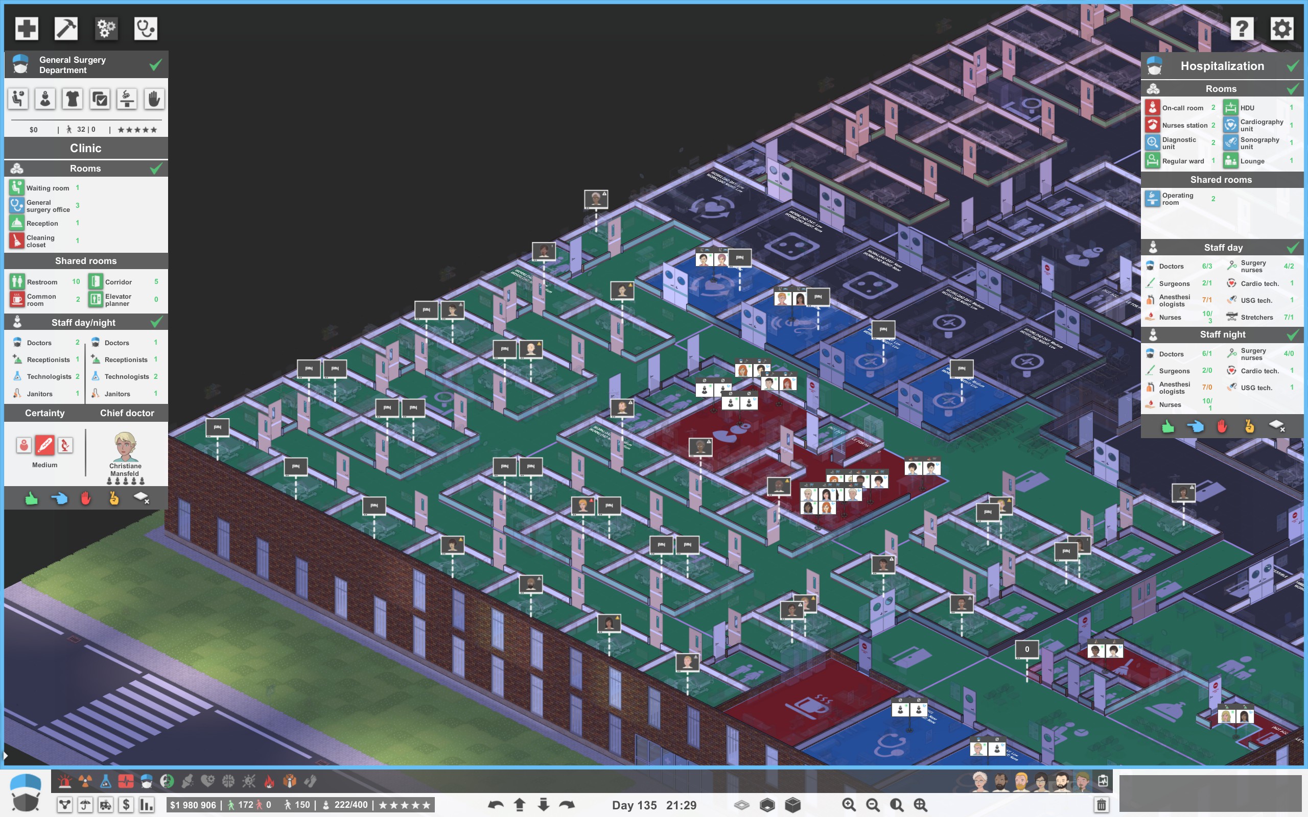Move up one floor
The width and height of the screenshot is (1308, 817).
tap(520, 805)
